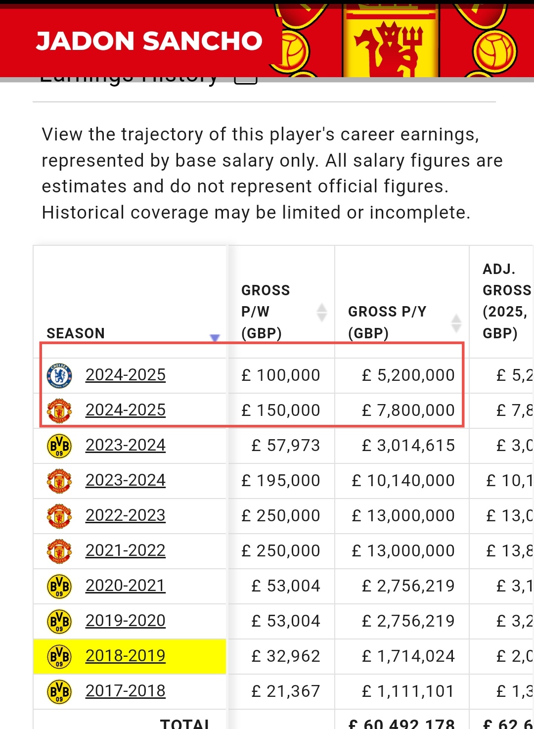Sort by Gross P/W (GBP) arrows
Screen dimensions: 534x729
pyautogui.click(x=322, y=312)
